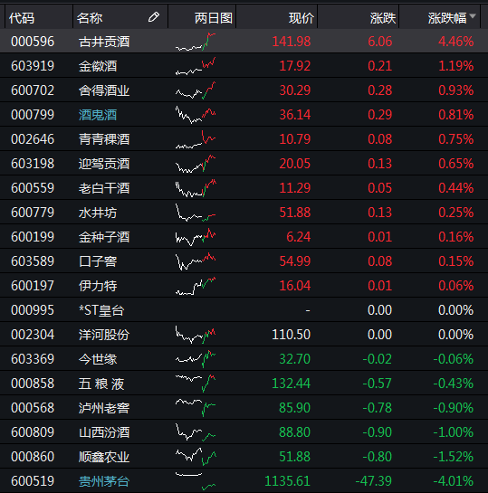Select stock name 金徽酒
The image size is (488, 493).
98,66
